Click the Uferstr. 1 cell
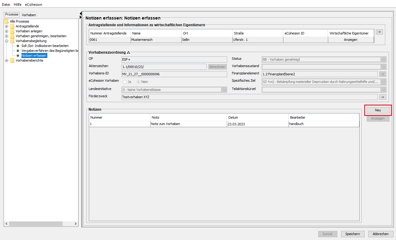Viewport: 396px width, 240px height. [258, 40]
